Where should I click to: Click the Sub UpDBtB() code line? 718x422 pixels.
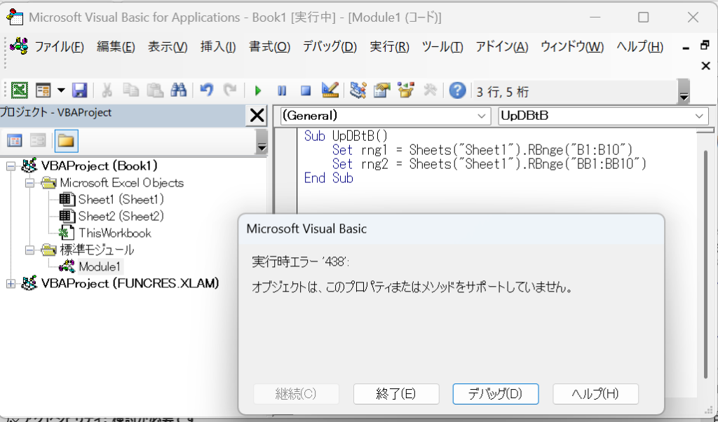346,137
